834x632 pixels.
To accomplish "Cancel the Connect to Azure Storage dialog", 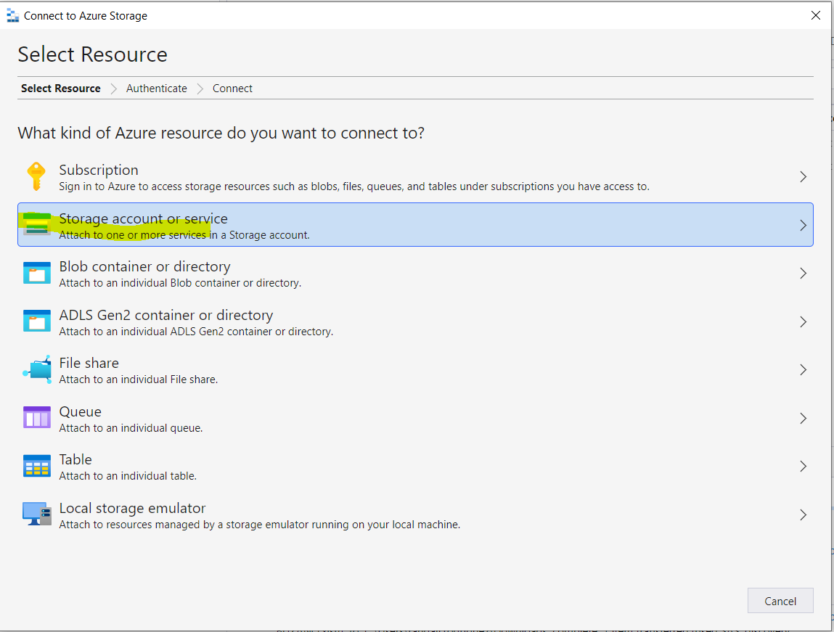I will (780, 601).
